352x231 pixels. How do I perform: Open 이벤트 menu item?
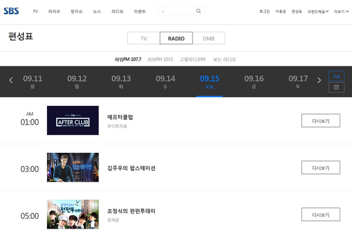pos(140,12)
